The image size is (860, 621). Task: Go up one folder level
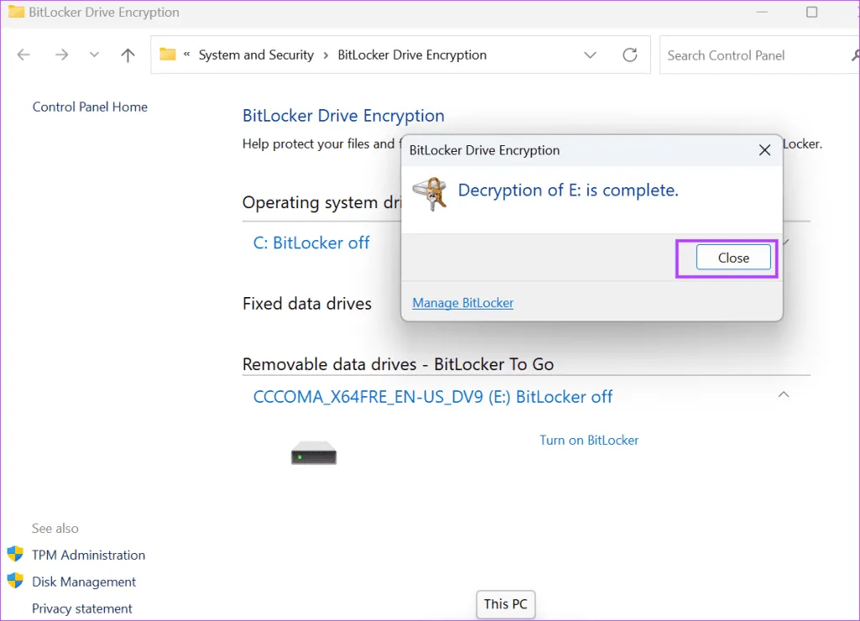coord(128,55)
